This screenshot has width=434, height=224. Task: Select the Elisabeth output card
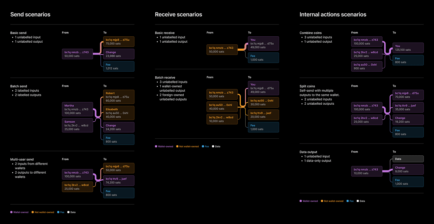click(119, 113)
